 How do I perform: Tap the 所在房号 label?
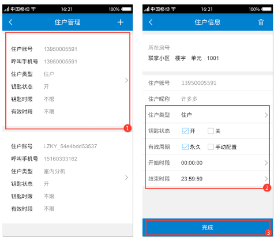point(159,48)
